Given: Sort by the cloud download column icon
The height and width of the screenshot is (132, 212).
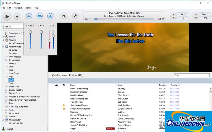Looking at the screenshot, I should tap(57, 85).
